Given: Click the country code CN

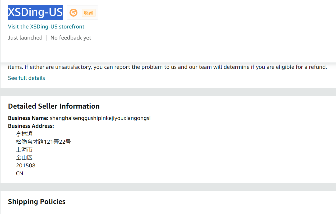Looking at the screenshot, I should pos(20,173).
